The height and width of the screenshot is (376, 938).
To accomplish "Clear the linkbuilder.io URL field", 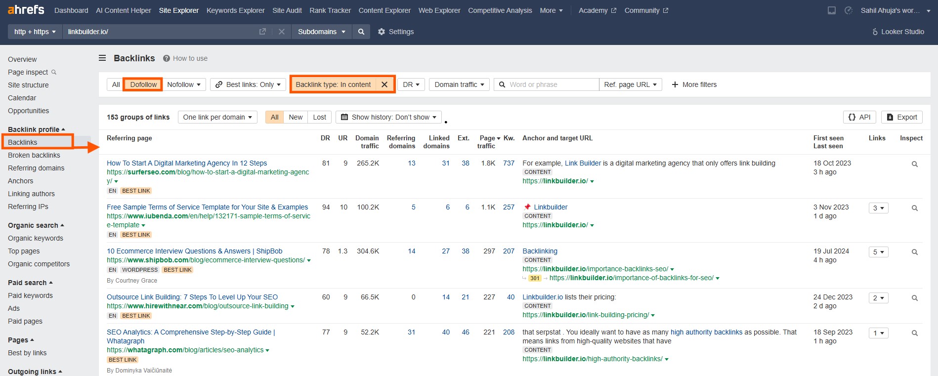I will point(282,32).
